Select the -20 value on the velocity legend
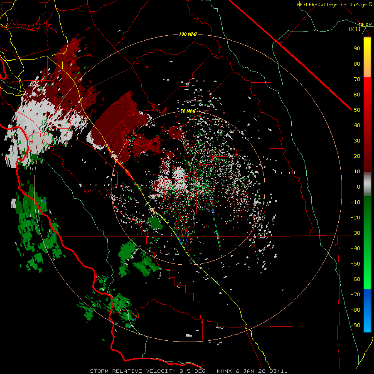This screenshot has width=374, height=374. click(x=355, y=217)
